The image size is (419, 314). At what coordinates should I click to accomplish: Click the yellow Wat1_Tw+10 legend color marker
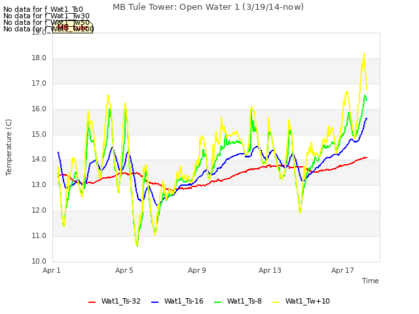[x=276, y=302]
